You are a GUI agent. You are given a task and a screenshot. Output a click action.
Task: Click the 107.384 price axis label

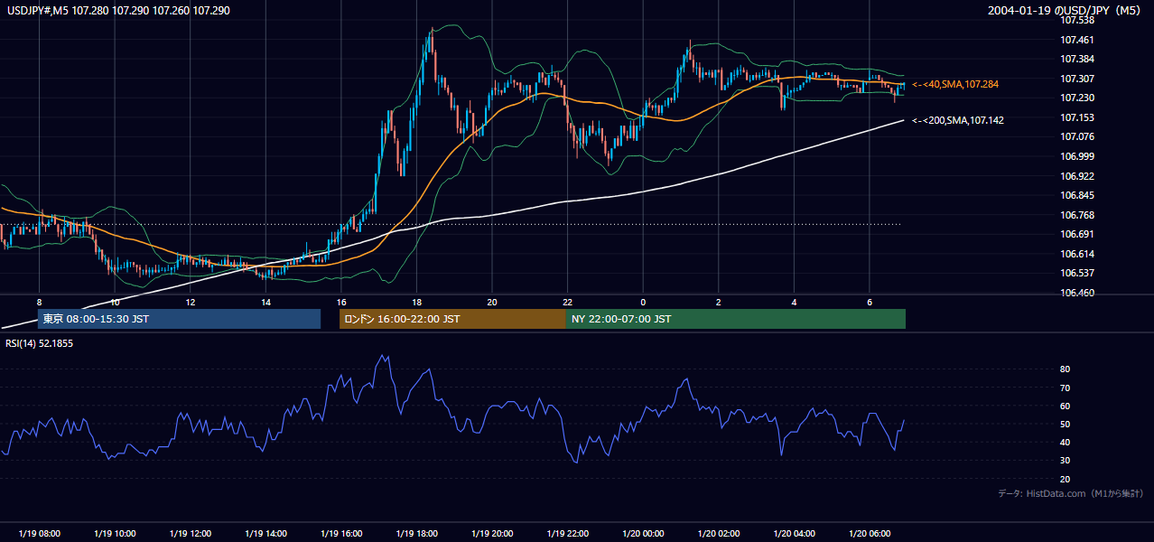point(1078,59)
